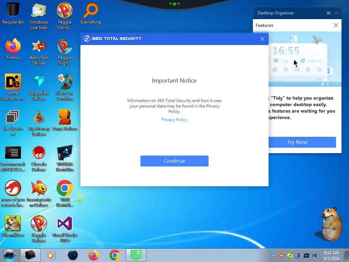
Task: Launch Peggle Nights desktop shortcut
Action: (64, 51)
